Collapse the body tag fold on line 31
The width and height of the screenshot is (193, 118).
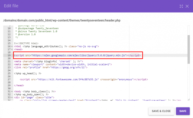[x=12, y=92]
